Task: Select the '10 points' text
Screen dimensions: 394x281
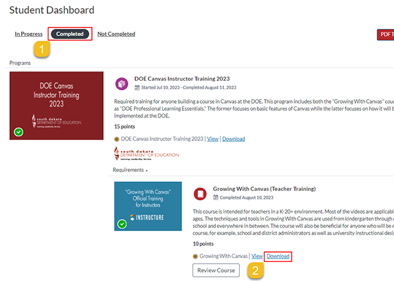Action: [203, 244]
